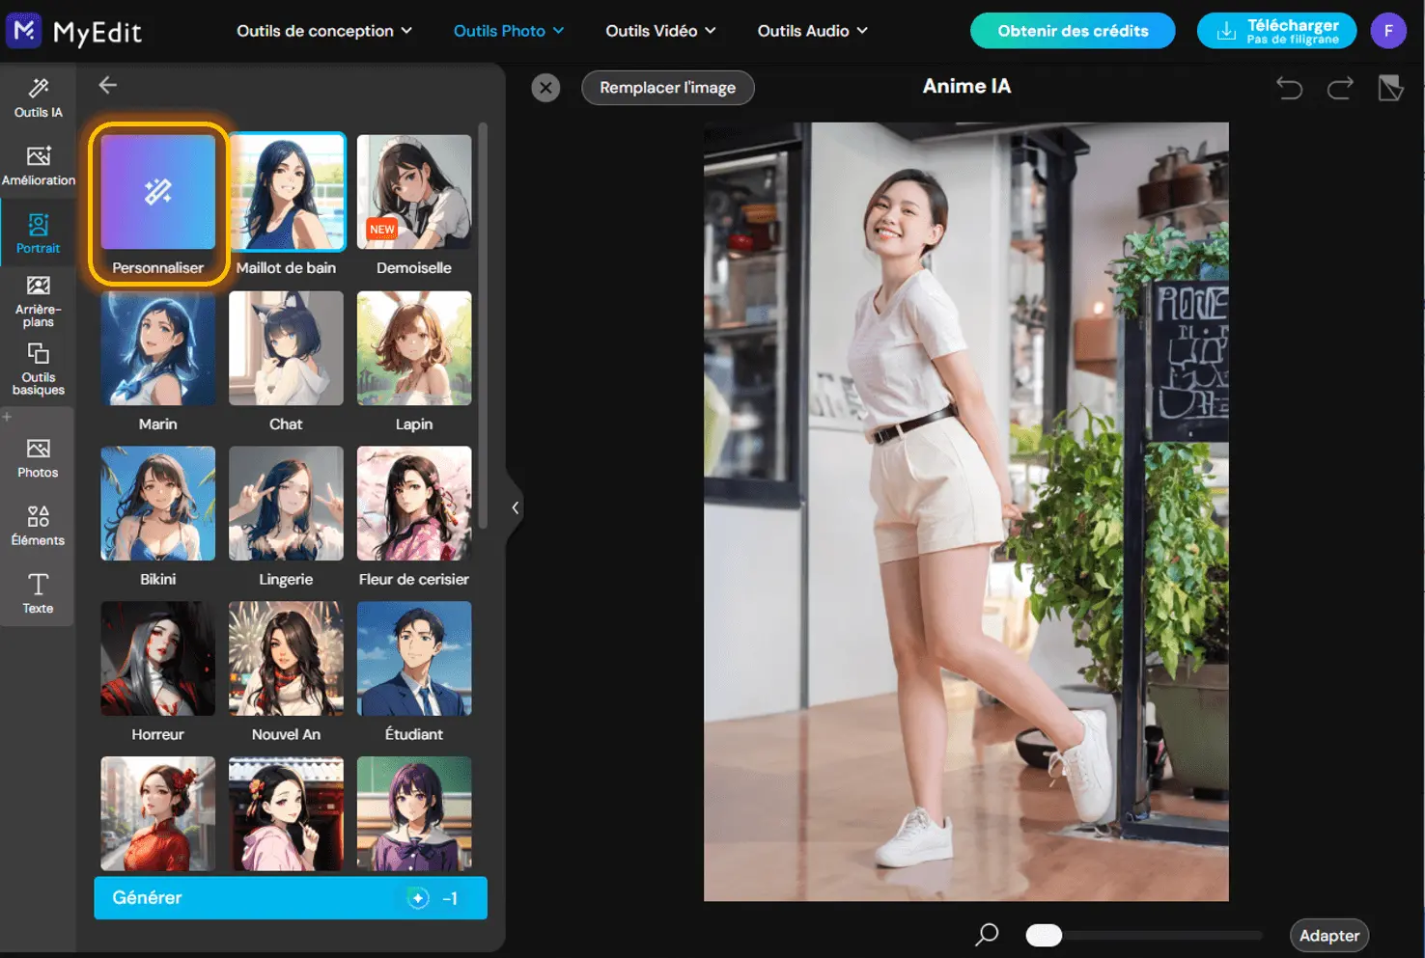Screen dimensions: 1425x958
Task: Expand the Outils de conception dropdown
Action: point(324,31)
